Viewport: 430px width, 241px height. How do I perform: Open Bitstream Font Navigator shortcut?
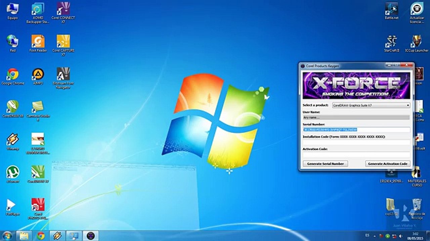[63, 78]
